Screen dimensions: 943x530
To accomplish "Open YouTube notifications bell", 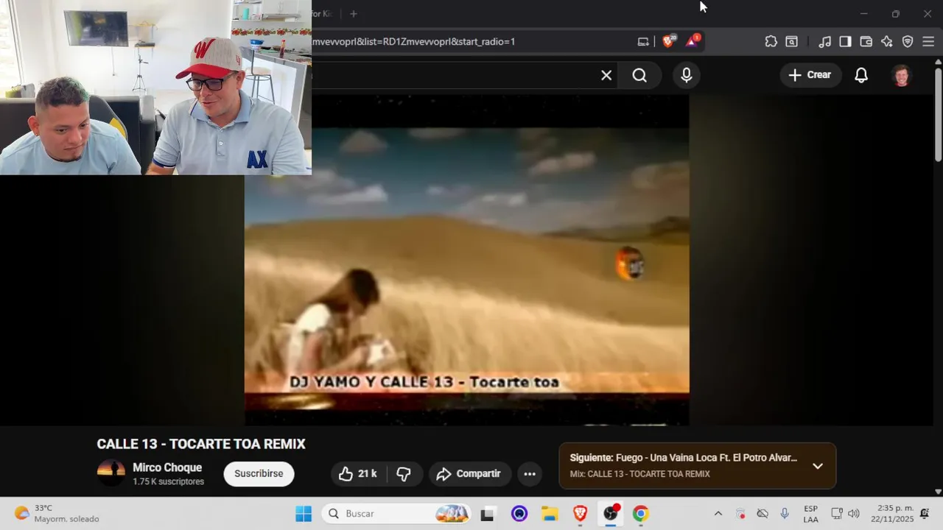I will 861,75.
